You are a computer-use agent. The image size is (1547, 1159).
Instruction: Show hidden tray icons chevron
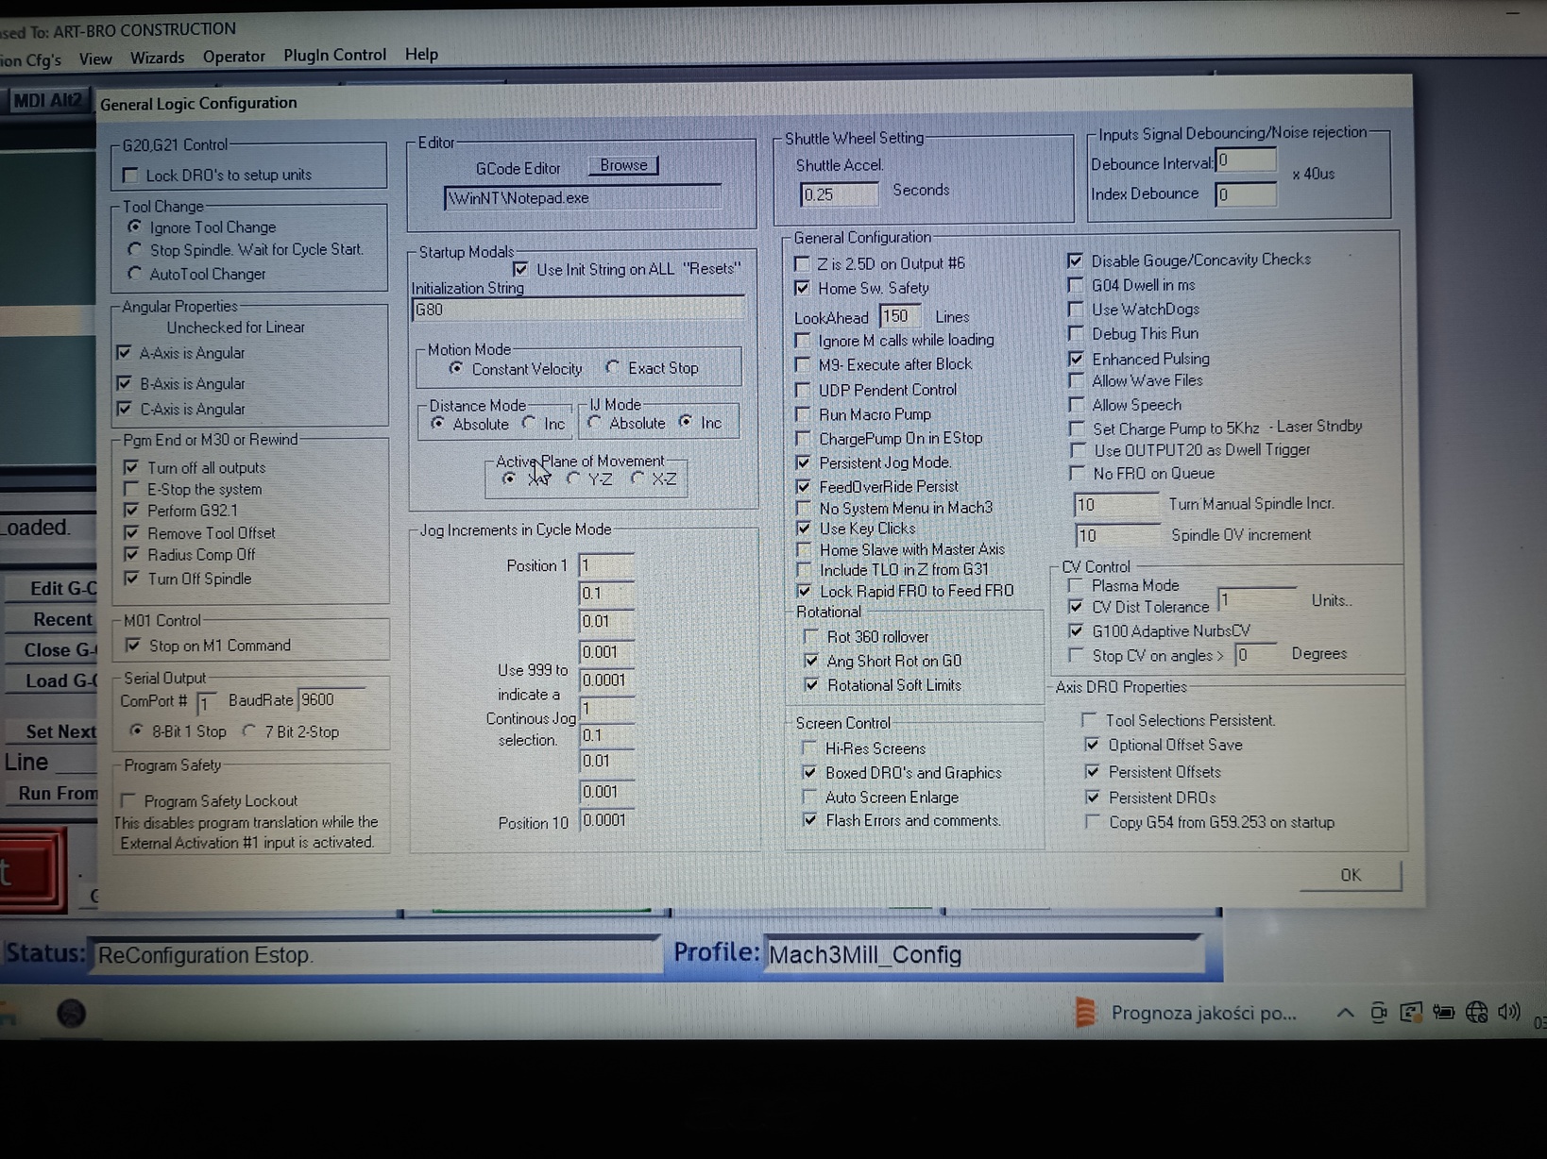[1345, 1013]
